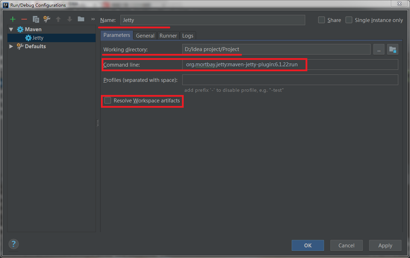Screen dimensions: 410x258
Task: Click the Command line input field
Action: coord(290,64)
